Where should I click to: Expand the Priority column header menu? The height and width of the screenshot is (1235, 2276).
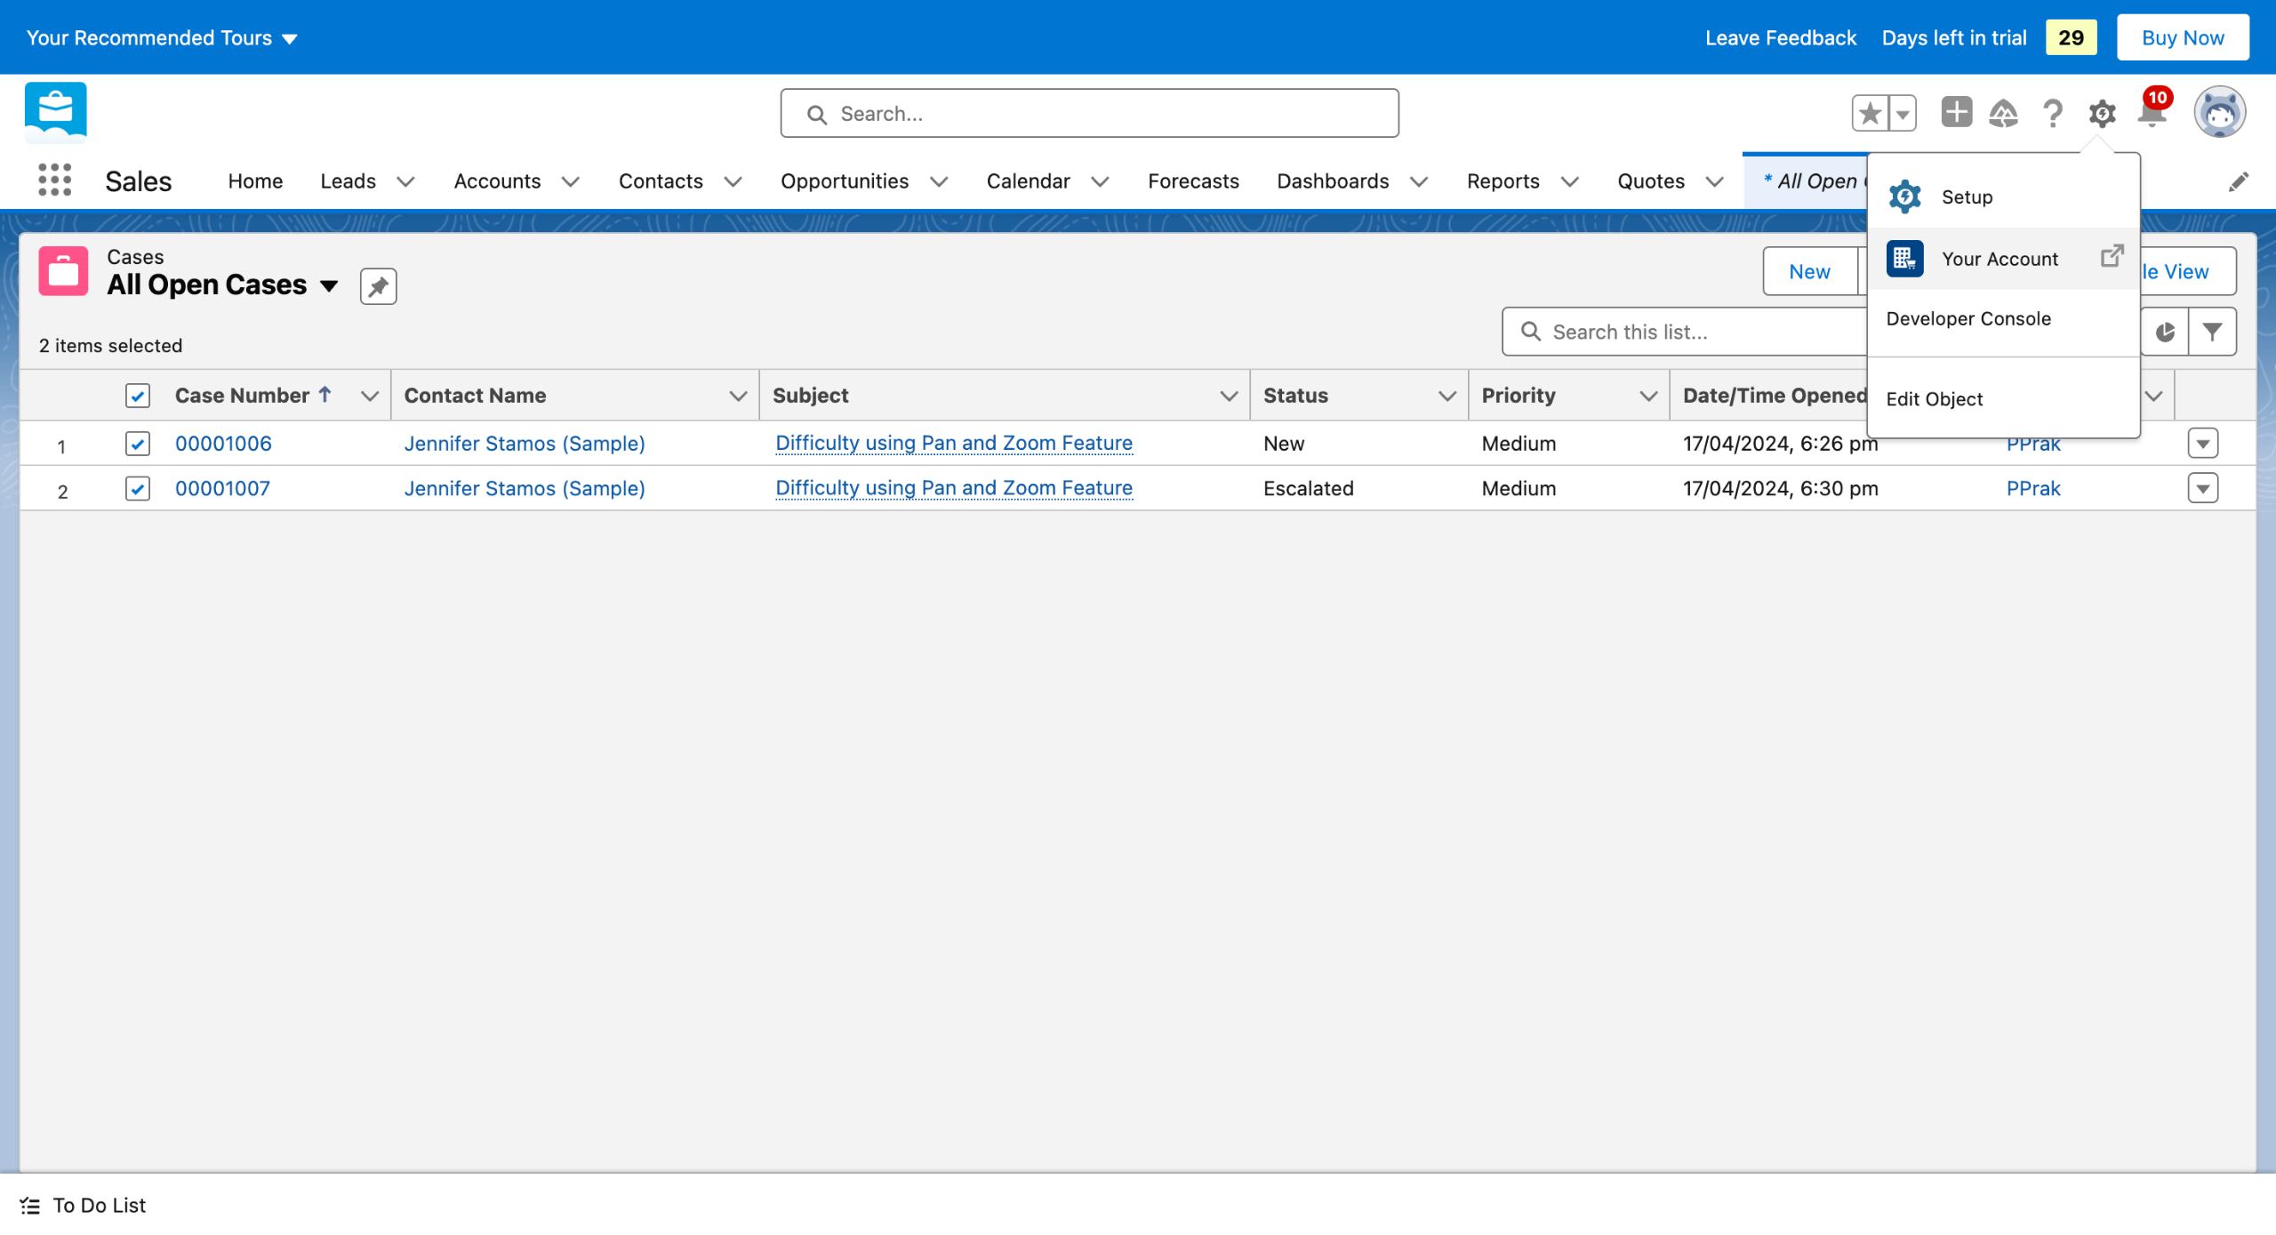[x=1647, y=396]
